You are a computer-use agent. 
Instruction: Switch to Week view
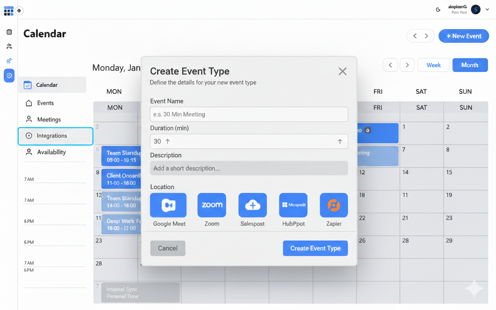point(434,65)
